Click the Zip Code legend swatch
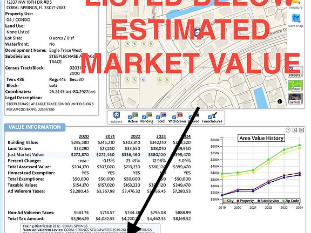 (283, 201)
